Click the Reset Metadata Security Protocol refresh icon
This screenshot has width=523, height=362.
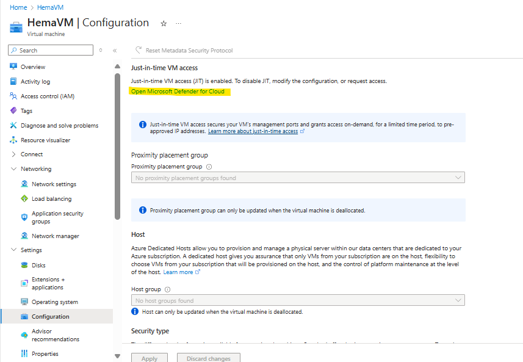coord(139,50)
